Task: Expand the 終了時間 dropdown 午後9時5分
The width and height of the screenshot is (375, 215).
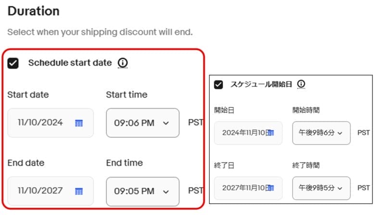Action: coord(321,188)
